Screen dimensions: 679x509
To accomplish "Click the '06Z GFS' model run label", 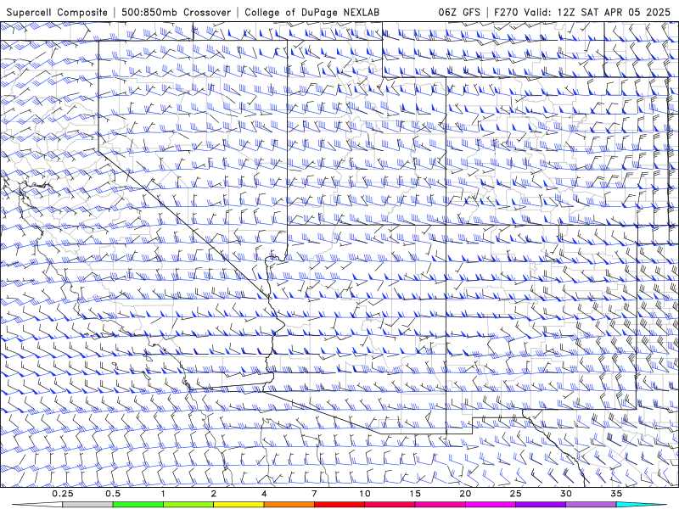I will pos(459,12).
